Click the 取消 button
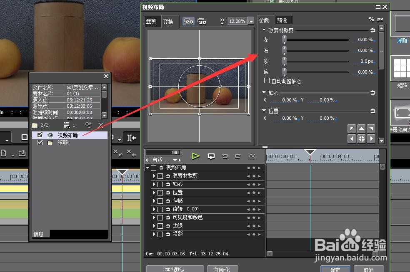The height and width of the screenshot is (272, 410). (x=369, y=269)
